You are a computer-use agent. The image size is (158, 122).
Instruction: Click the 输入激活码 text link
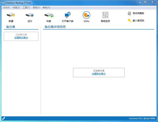[138, 21]
